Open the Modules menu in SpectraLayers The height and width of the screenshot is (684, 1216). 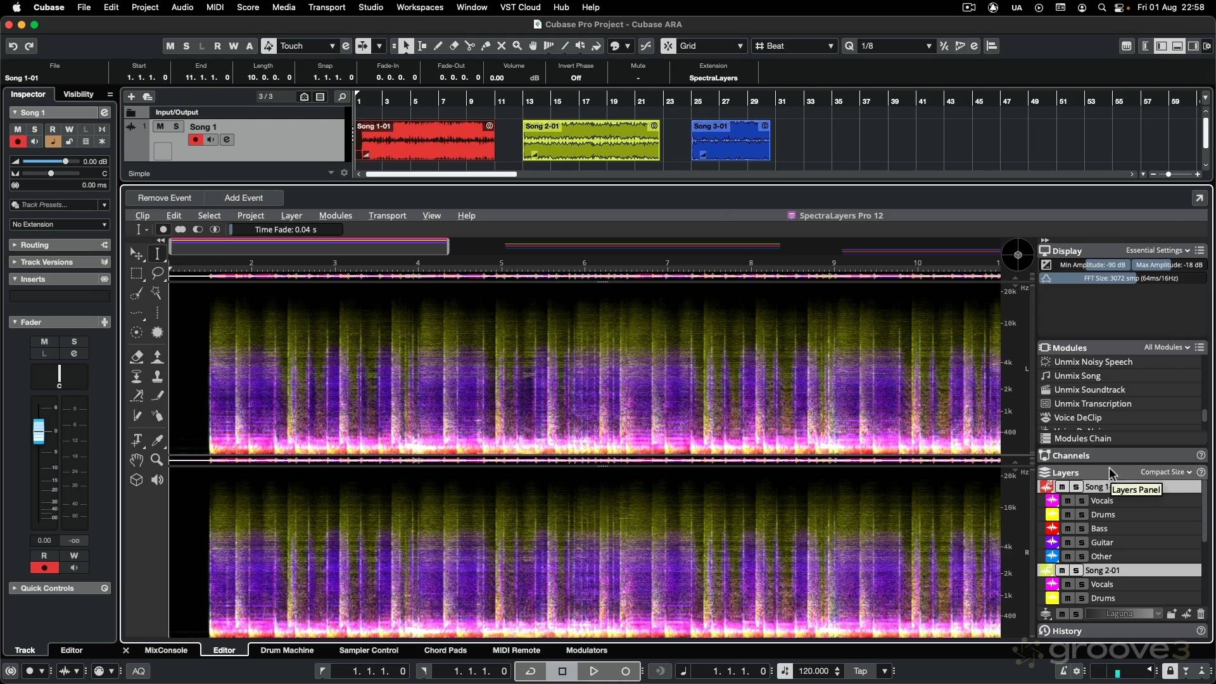(x=335, y=215)
